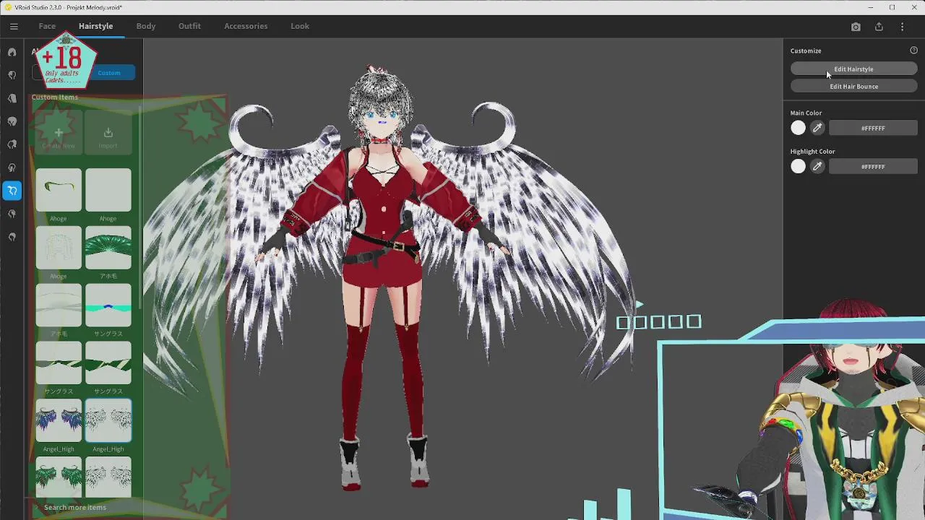Viewport: 925px width, 520px height.
Task: Choose the green fan アホ毛 thumbnail
Action: (x=108, y=247)
